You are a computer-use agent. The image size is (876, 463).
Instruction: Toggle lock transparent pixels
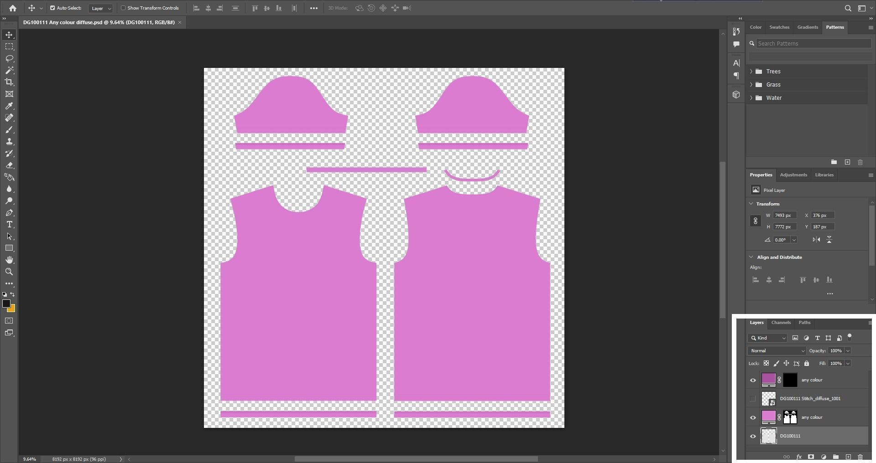point(766,364)
